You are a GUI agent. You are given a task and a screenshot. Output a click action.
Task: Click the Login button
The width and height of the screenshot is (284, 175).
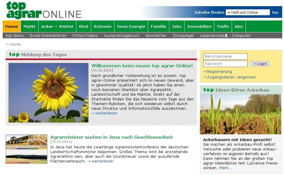click(x=260, y=64)
